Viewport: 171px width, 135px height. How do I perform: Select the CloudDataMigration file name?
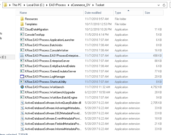point(37,29)
